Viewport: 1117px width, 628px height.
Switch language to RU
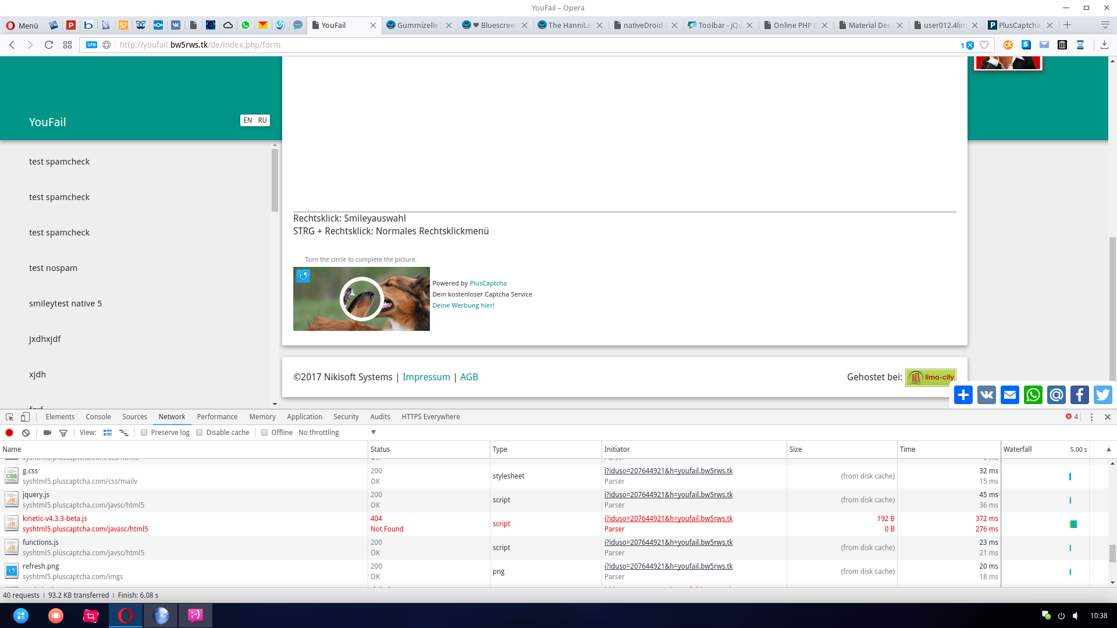click(x=262, y=120)
